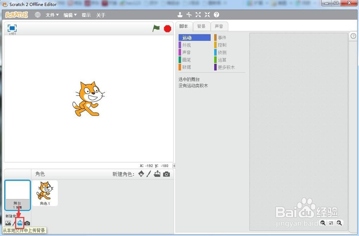This screenshot has height=236, width=359.
Task: Click the 关于 menu item
Action: [101, 15]
